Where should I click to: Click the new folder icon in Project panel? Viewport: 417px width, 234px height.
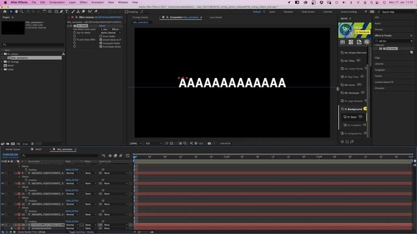pyautogui.click(x=8, y=144)
